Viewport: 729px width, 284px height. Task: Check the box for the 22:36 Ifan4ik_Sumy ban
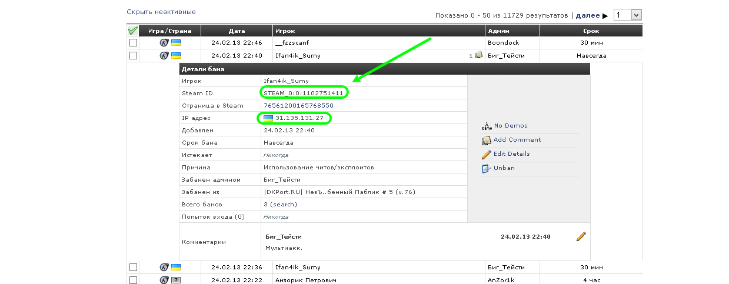coord(133,268)
